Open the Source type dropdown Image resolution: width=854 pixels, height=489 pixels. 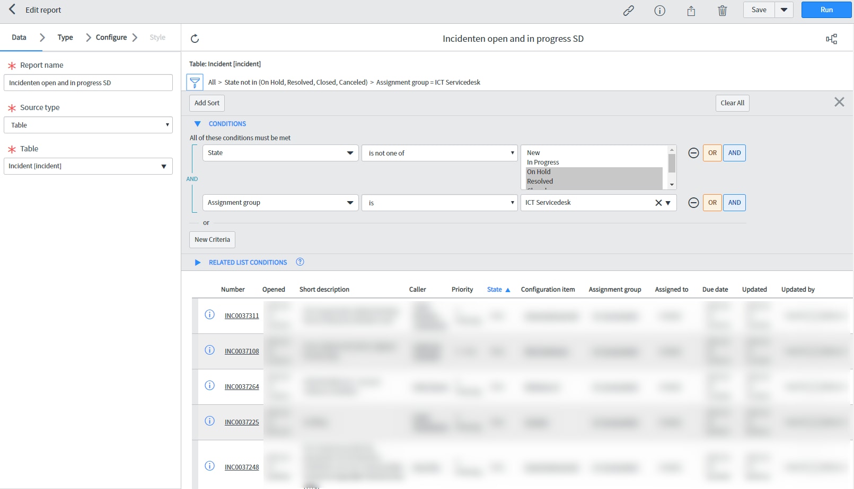click(x=88, y=125)
